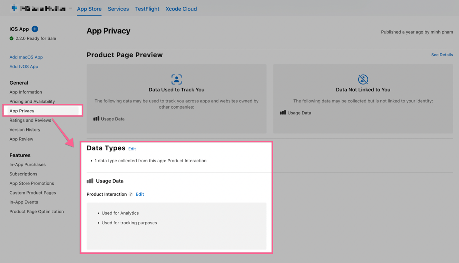
Task: Click the Add tvOS App link
Action: coord(24,66)
